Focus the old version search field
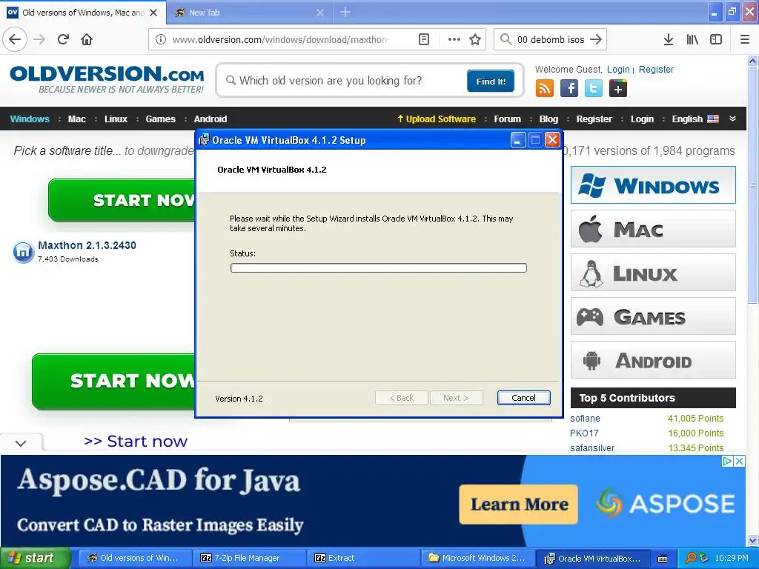 click(x=344, y=81)
